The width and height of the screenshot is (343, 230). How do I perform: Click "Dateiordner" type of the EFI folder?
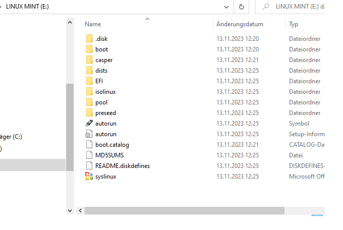pos(305,81)
